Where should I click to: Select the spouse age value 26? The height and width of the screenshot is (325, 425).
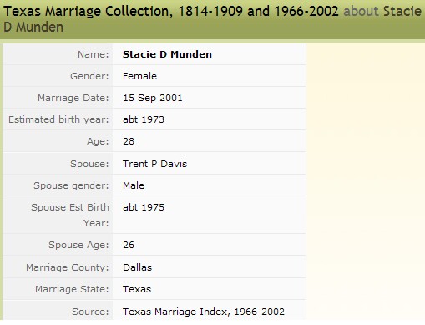click(x=129, y=245)
